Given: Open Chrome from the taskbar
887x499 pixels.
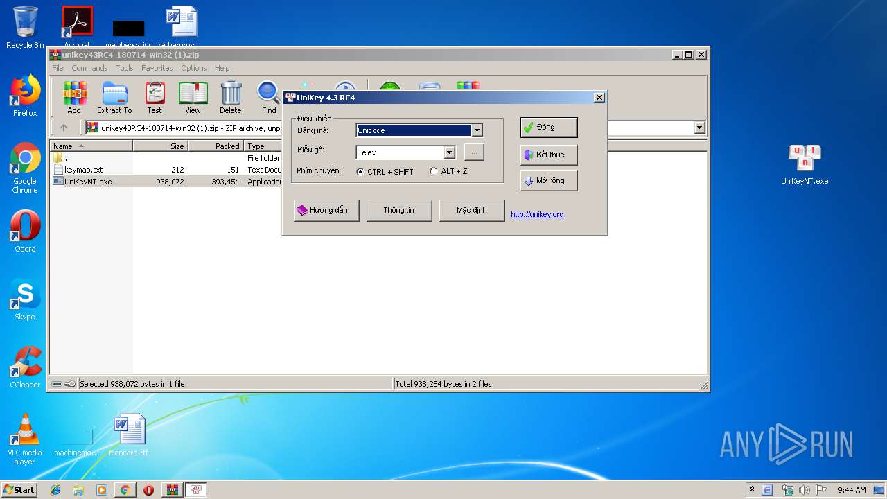Looking at the screenshot, I should [x=125, y=490].
